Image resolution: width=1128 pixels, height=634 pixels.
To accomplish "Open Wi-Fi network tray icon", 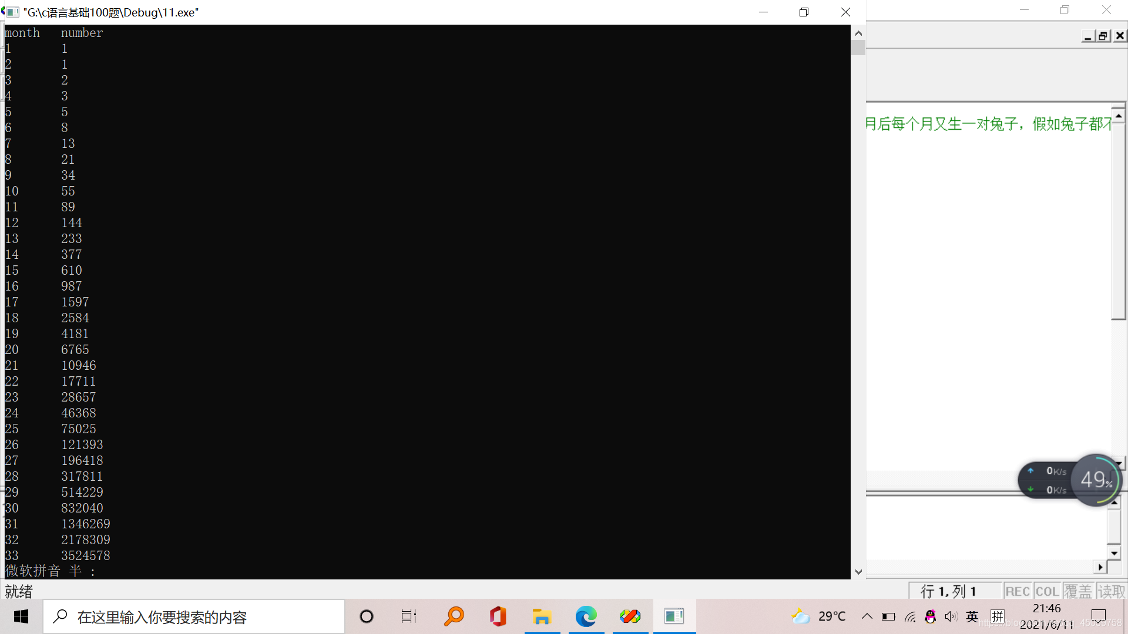I will 910,616.
